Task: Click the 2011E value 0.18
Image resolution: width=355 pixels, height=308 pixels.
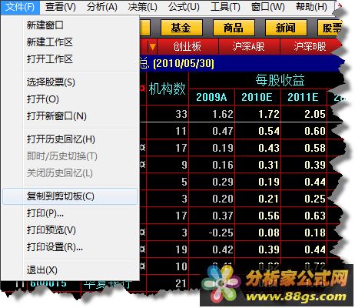Action: pyautogui.click(x=315, y=233)
